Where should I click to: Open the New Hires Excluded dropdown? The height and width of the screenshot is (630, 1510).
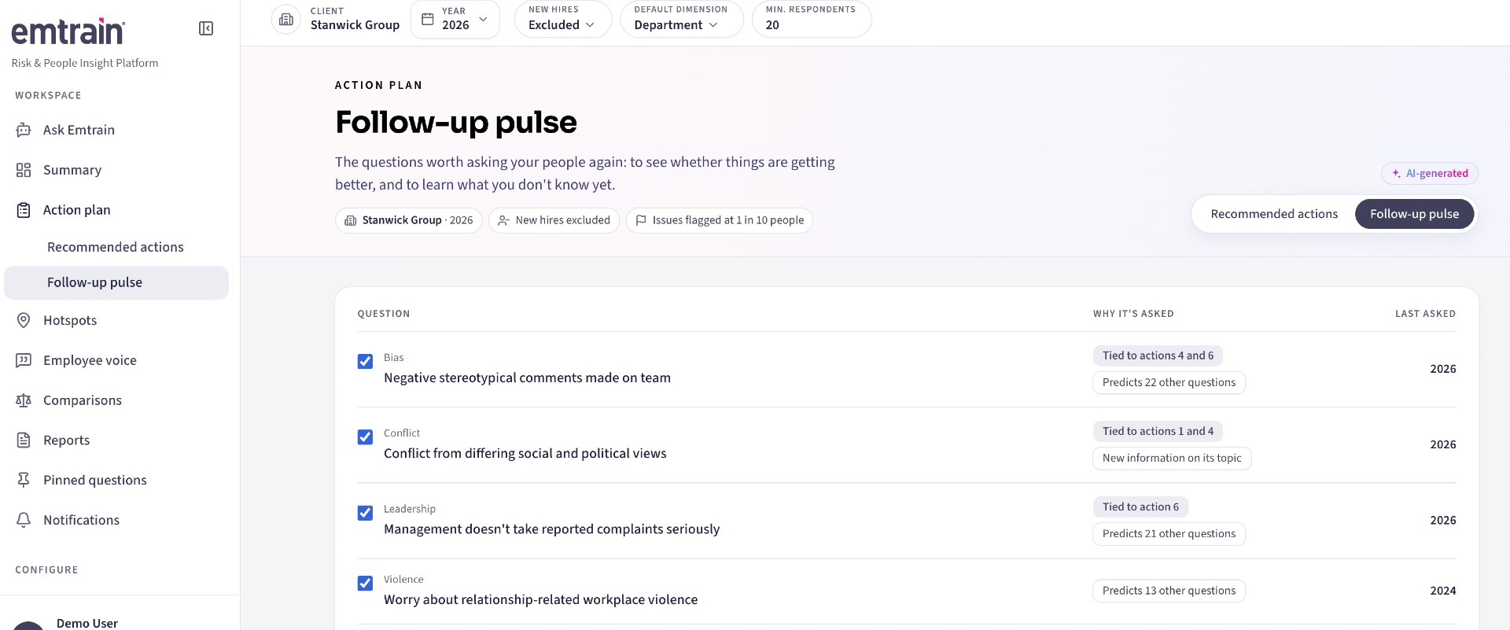coord(563,19)
